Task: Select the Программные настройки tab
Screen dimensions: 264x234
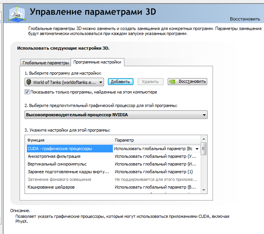Action: tap(97, 62)
